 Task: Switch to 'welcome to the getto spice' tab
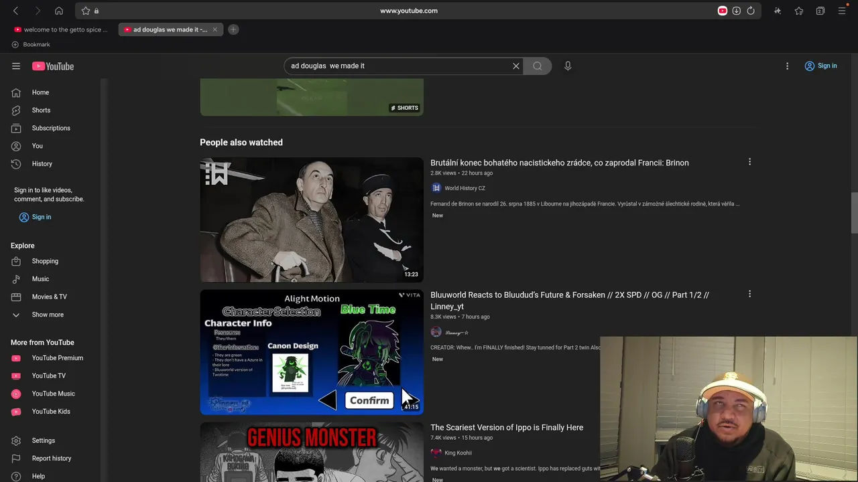coord(60,29)
